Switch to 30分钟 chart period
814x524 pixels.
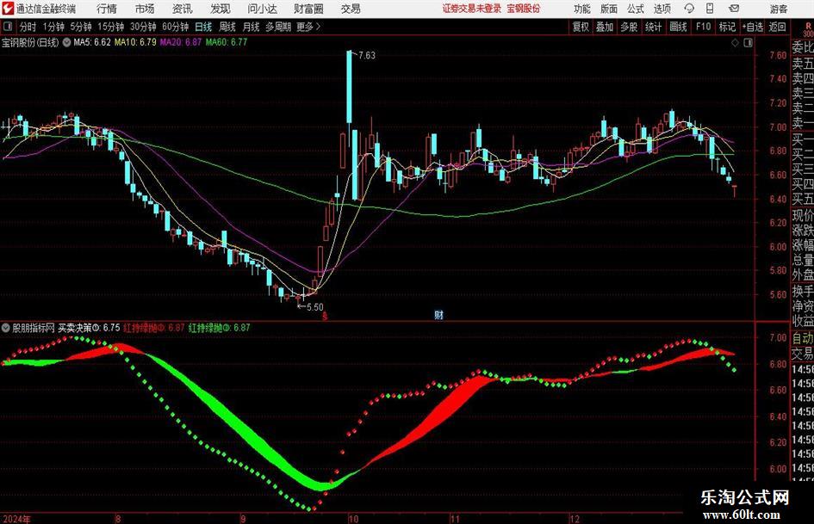pyautogui.click(x=143, y=27)
